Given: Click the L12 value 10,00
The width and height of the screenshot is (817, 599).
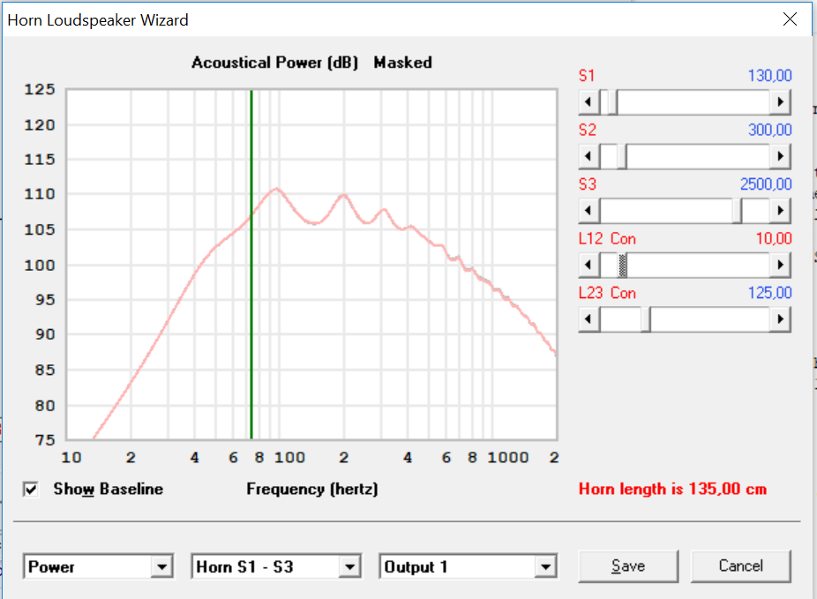Looking at the screenshot, I should tap(774, 239).
